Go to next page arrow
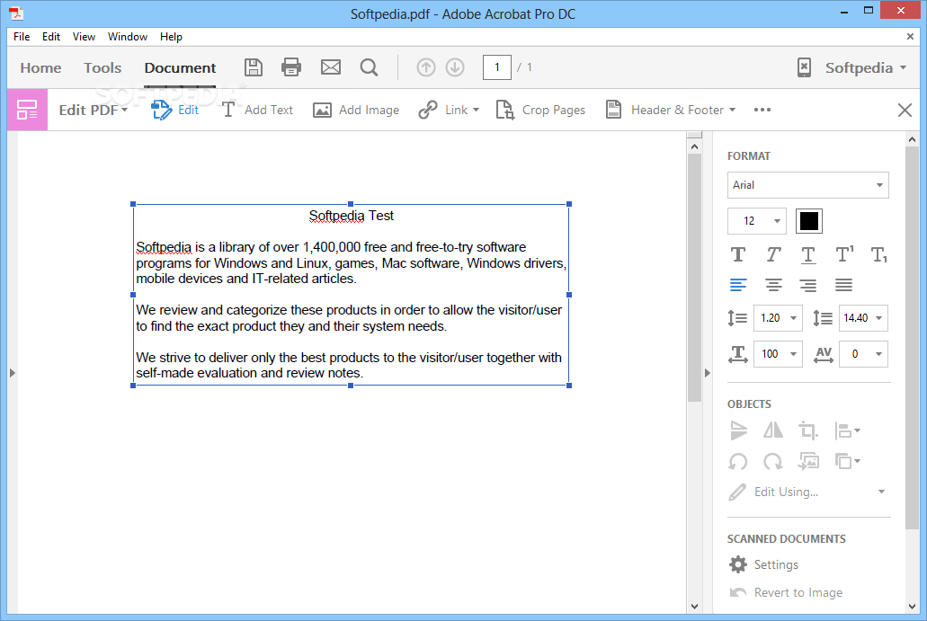This screenshot has width=927, height=621. (x=455, y=67)
